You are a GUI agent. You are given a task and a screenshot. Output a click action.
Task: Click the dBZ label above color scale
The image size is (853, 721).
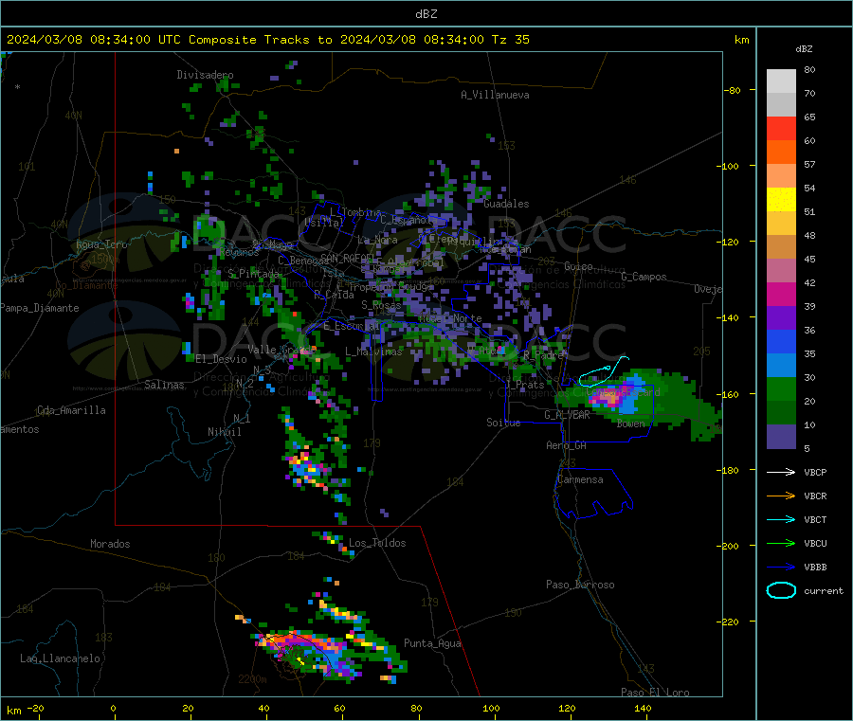pyautogui.click(x=804, y=49)
